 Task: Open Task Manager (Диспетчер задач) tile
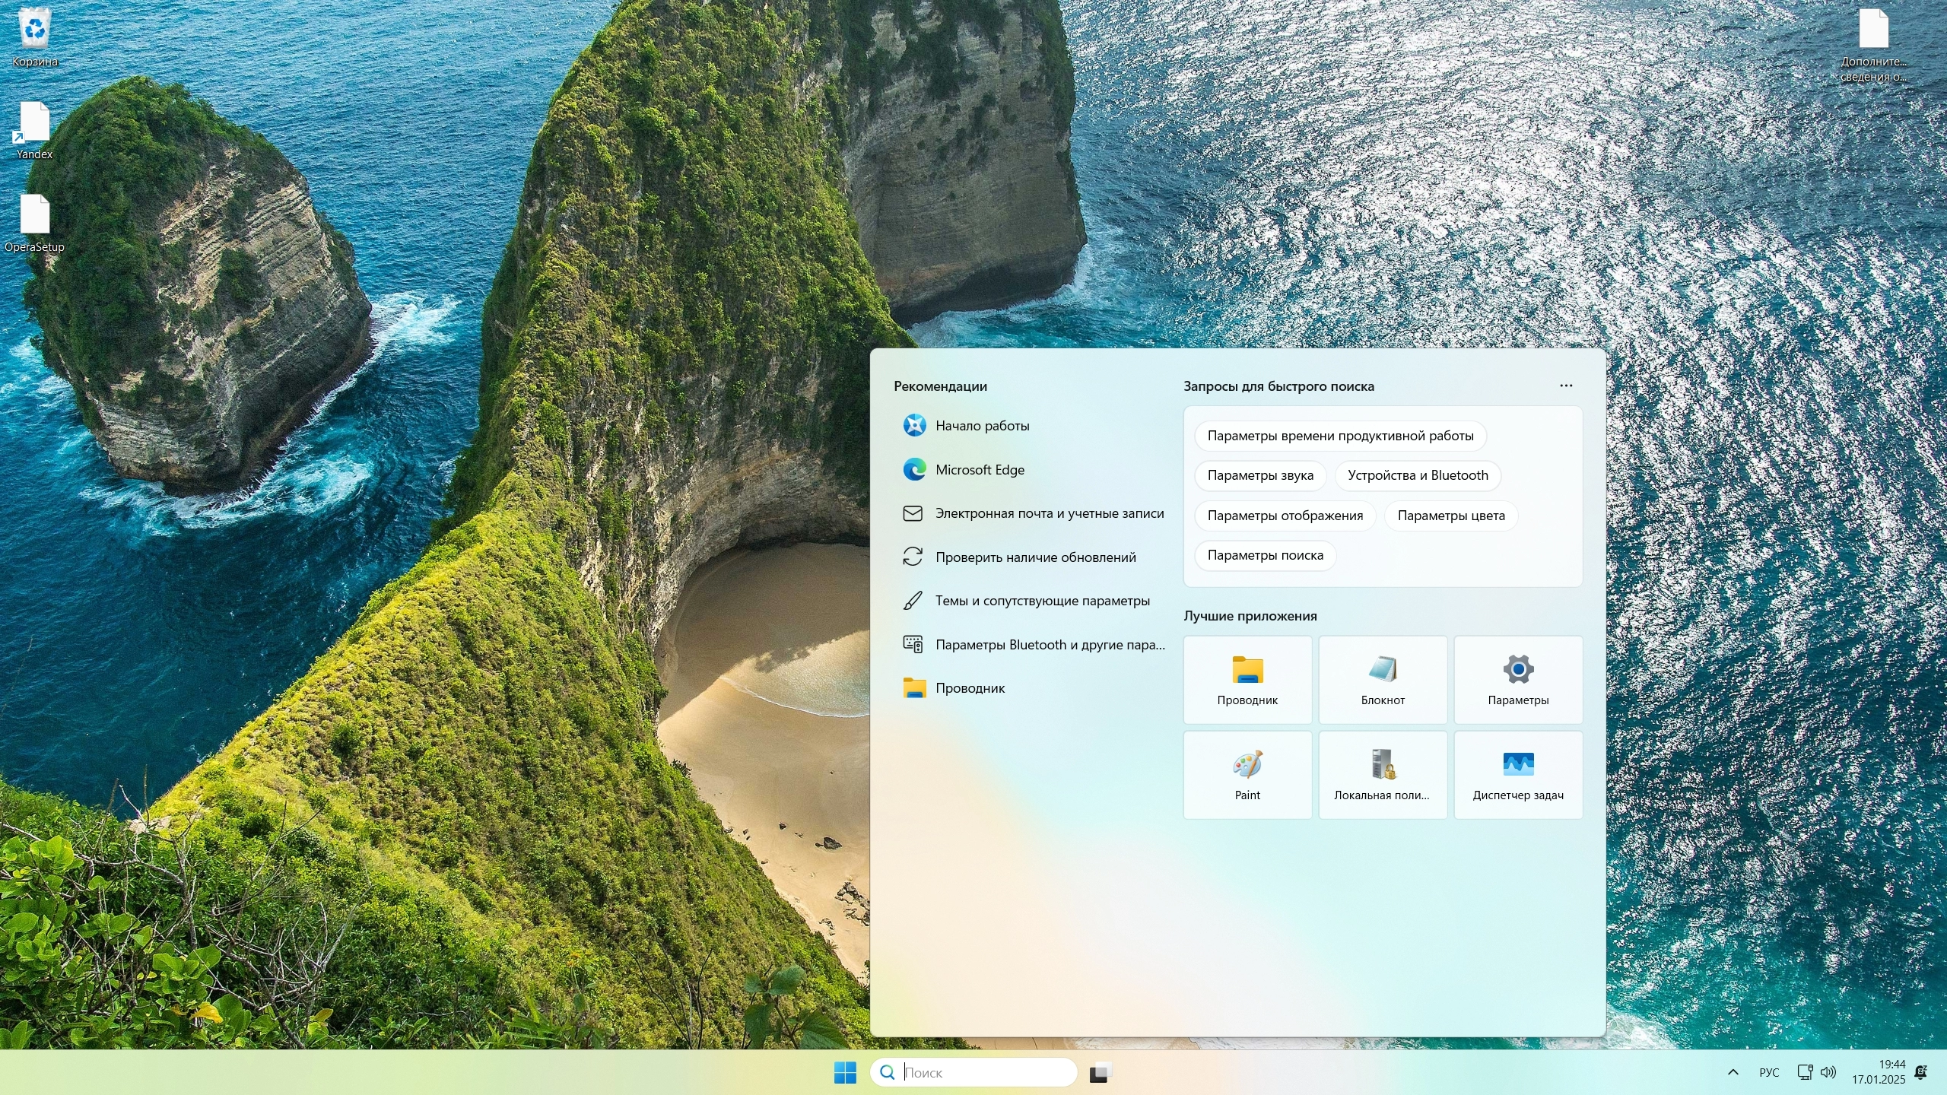coord(1518,774)
